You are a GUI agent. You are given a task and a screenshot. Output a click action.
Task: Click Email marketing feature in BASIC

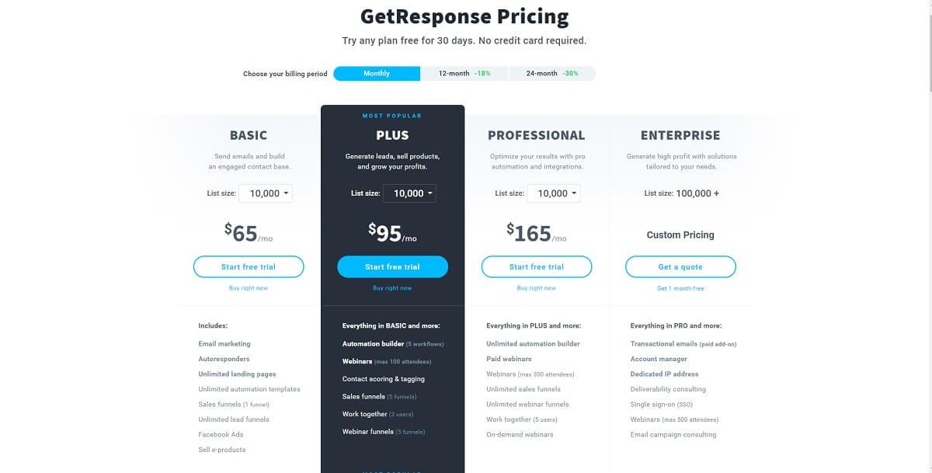[x=224, y=344]
